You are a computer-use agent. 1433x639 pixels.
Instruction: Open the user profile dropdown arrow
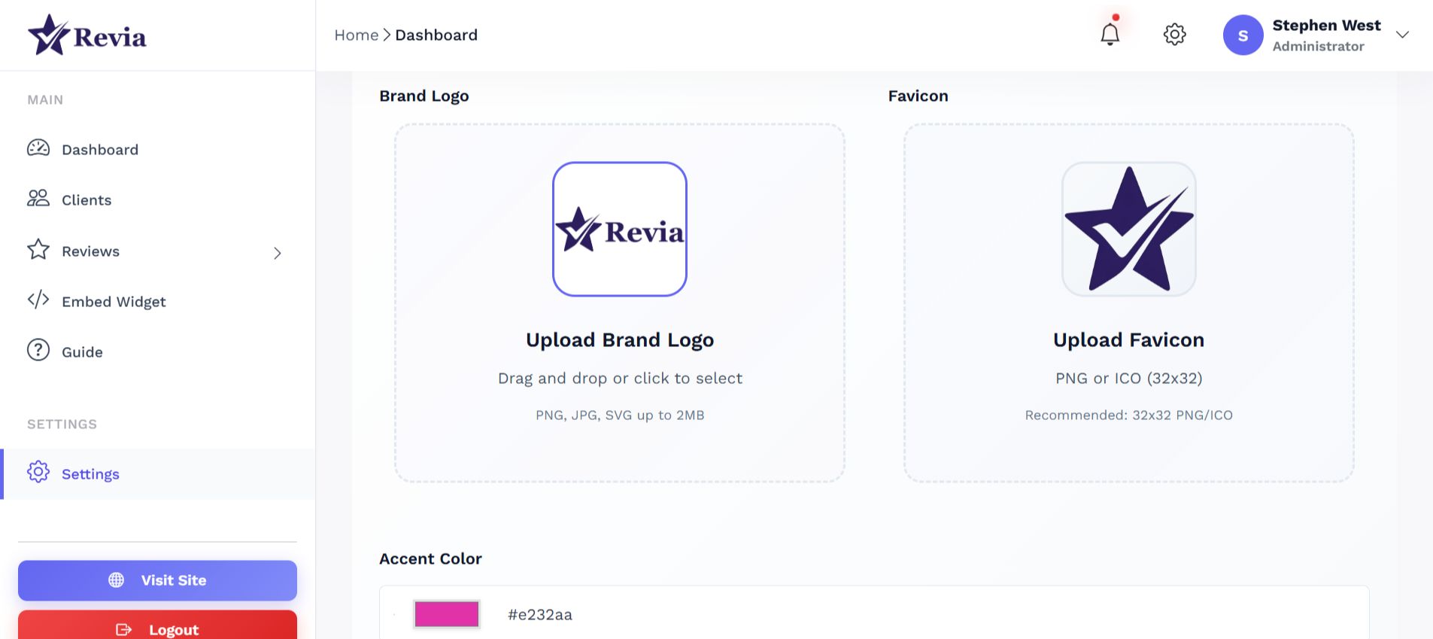point(1402,35)
